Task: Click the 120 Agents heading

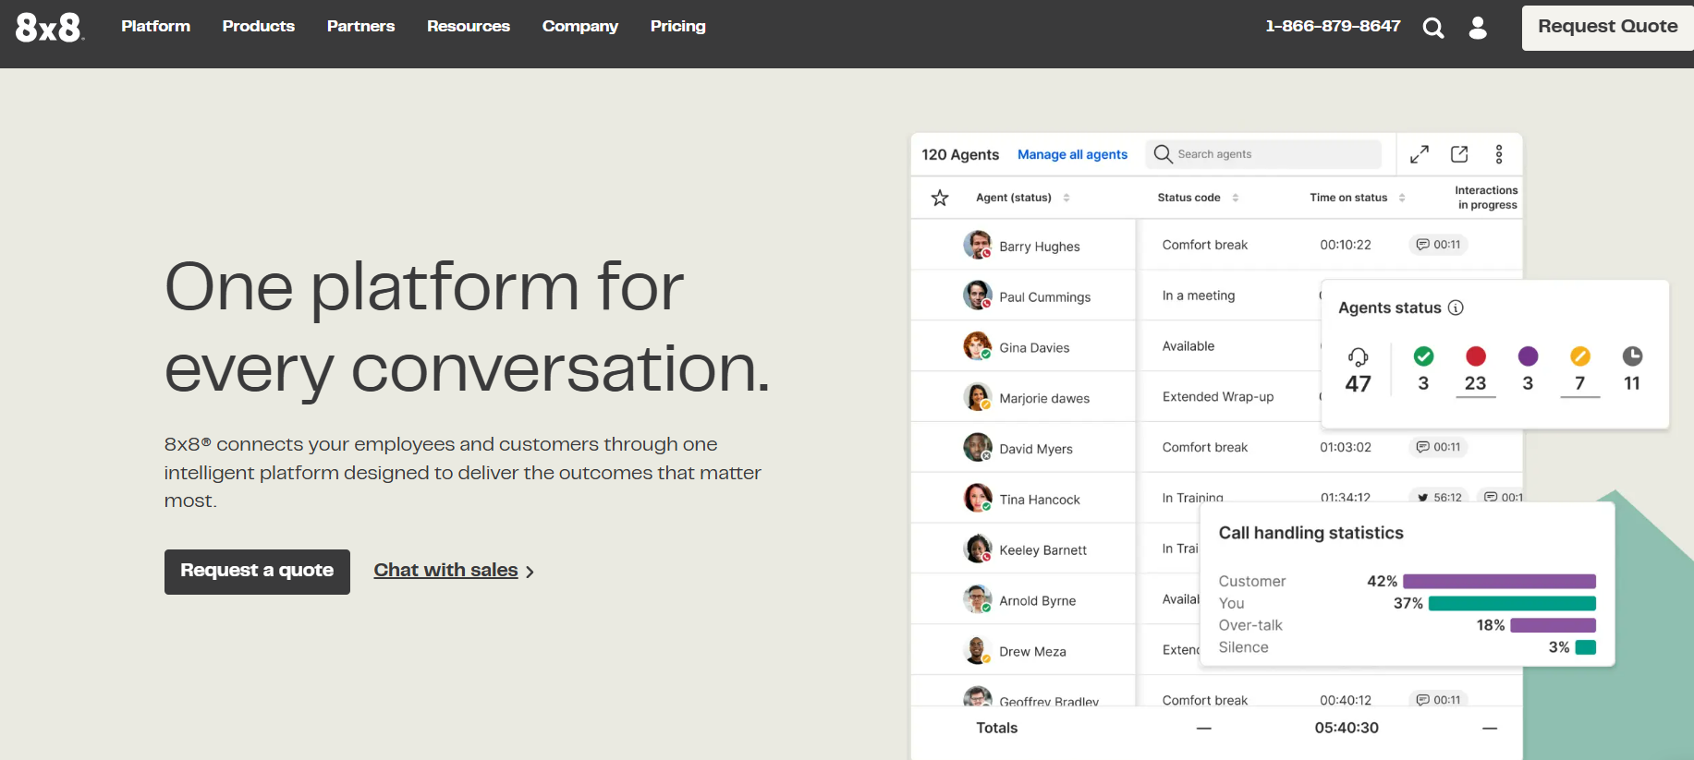Action: click(960, 154)
